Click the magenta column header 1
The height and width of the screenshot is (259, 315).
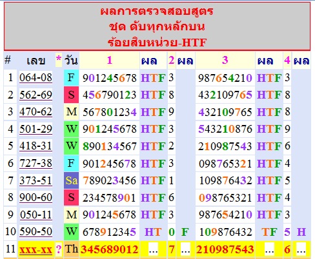[110, 61]
